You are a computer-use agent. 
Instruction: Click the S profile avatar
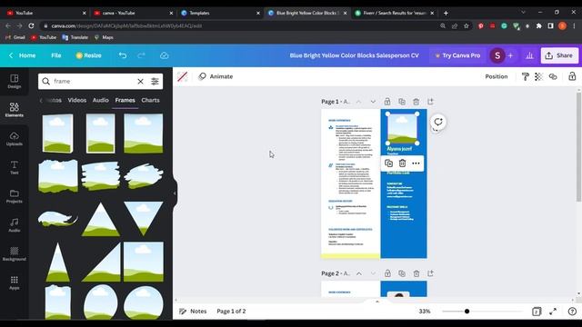coord(497,55)
